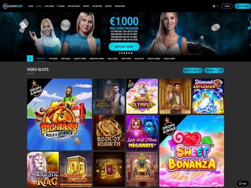The width and height of the screenshot is (251, 188).
Task: Click the language flag icon
Action: pos(214,6)
